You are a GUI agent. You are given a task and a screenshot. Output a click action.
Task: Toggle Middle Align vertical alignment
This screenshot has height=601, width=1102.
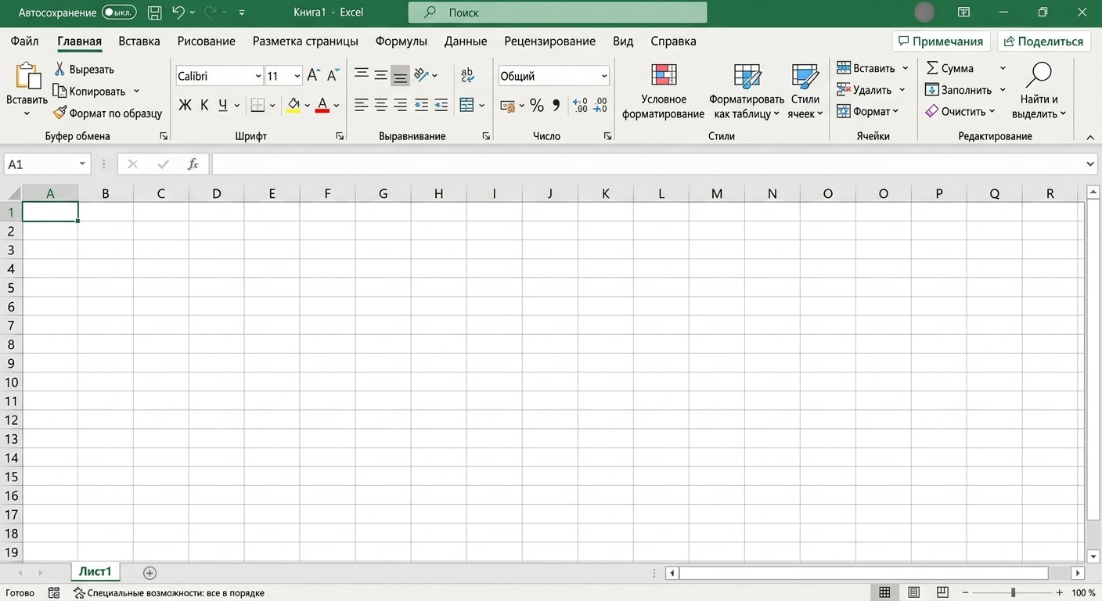coord(381,75)
